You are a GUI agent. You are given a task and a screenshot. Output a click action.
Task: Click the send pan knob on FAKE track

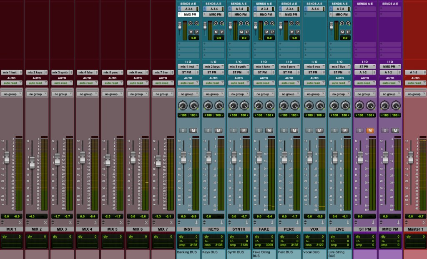266,24
